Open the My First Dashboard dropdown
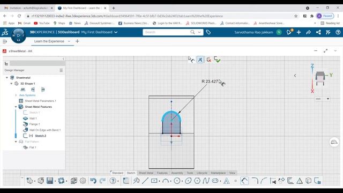343x193 pixels. click(x=116, y=32)
